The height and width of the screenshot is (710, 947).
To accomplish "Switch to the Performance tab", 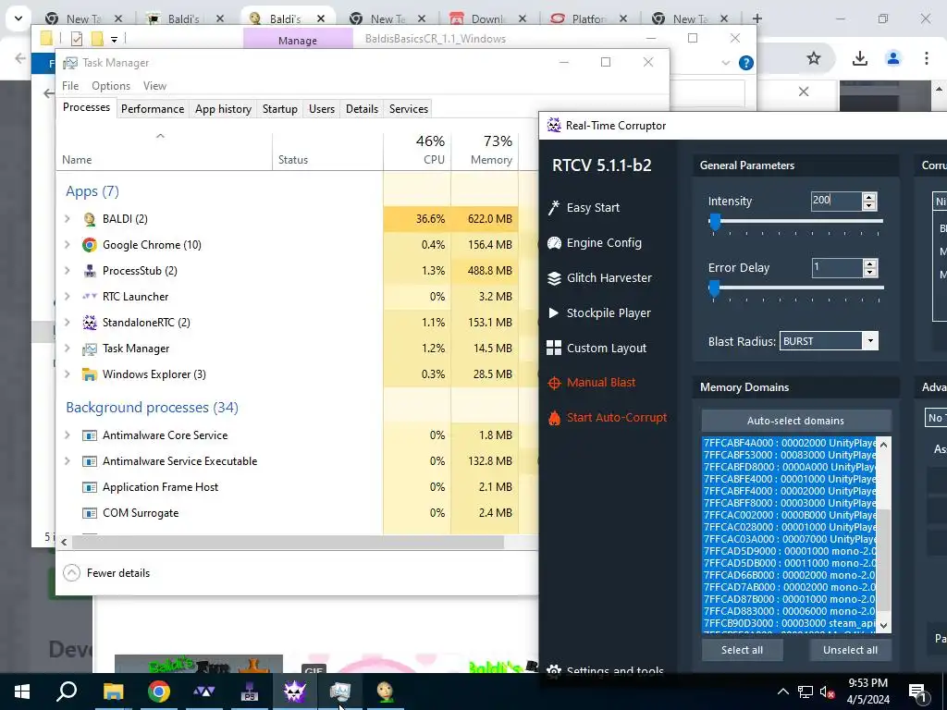I will click(x=153, y=109).
